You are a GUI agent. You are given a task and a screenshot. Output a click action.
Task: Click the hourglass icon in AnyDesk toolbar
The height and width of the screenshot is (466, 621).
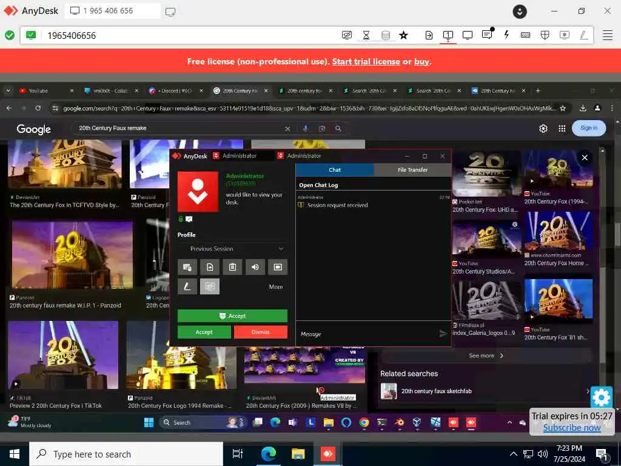(366, 35)
